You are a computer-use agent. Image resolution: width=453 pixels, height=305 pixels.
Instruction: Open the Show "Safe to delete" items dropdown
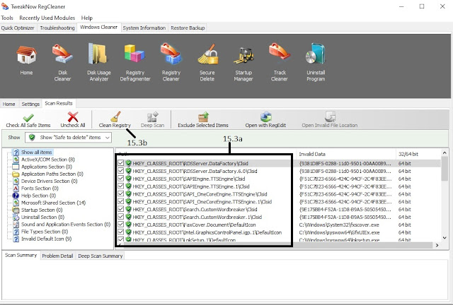pos(68,138)
